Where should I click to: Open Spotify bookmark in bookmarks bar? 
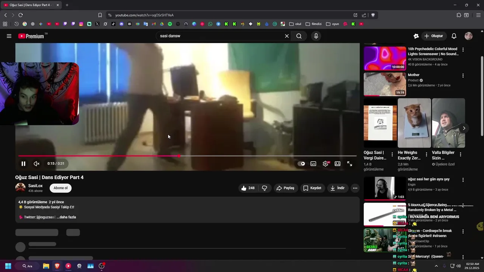pyautogui.click(x=170, y=24)
